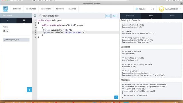Viewport: 183px width, 103px height.
Task: Click the layout window icon
Action: [152, 9]
